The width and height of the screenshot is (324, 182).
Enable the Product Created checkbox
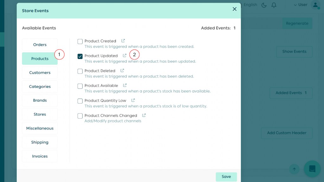click(80, 41)
